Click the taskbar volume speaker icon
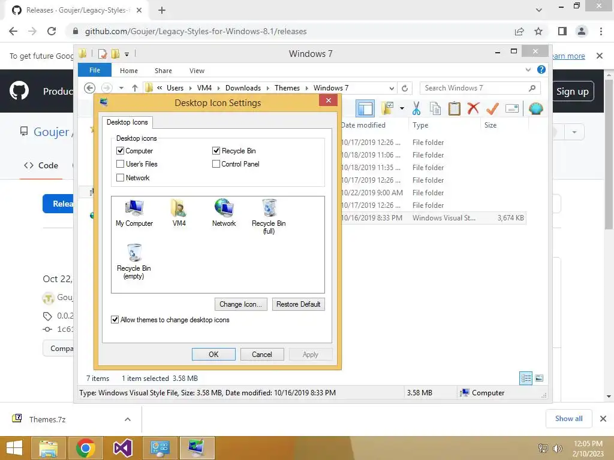Screen dimensions: 614x460 point(557,448)
